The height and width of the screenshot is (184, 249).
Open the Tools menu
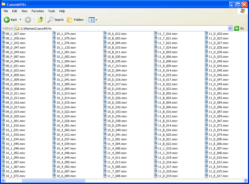click(x=52, y=11)
